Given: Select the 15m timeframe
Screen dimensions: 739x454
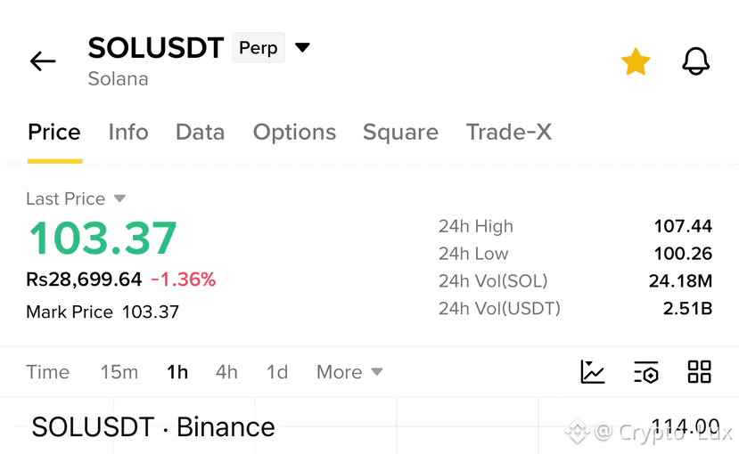Looking at the screenshot, I should (x=119, y=372).
